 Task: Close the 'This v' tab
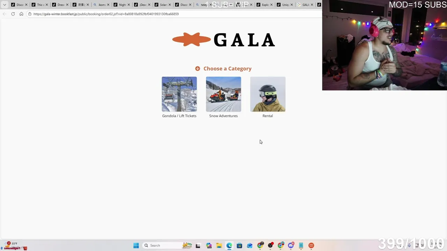(47, 5)
